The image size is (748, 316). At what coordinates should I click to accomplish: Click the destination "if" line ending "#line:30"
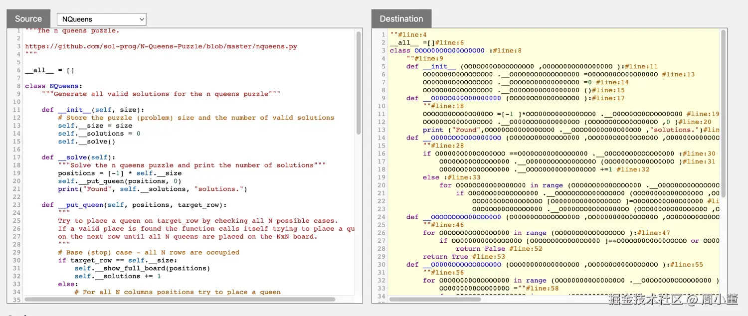coord(569,154)
